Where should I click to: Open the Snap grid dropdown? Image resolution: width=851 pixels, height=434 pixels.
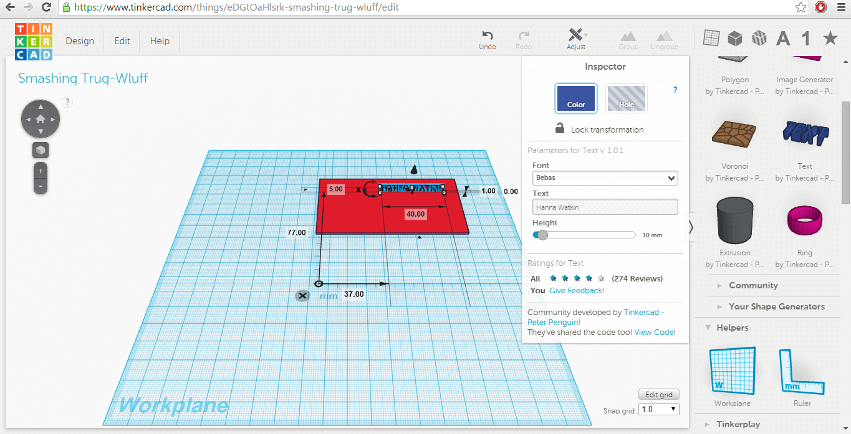point(660,410)
